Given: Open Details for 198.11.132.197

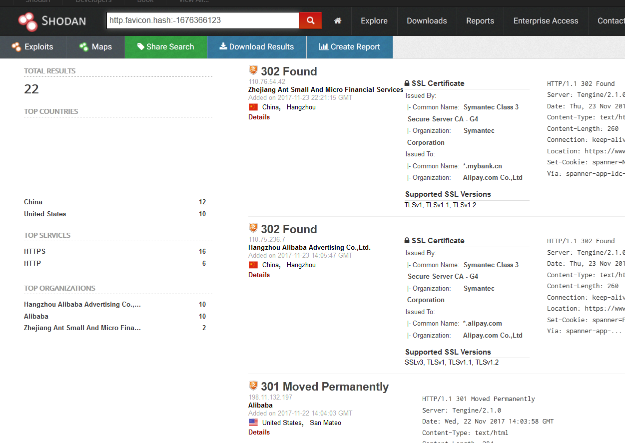Looking at the screenshot, I should tap(259, 433).
